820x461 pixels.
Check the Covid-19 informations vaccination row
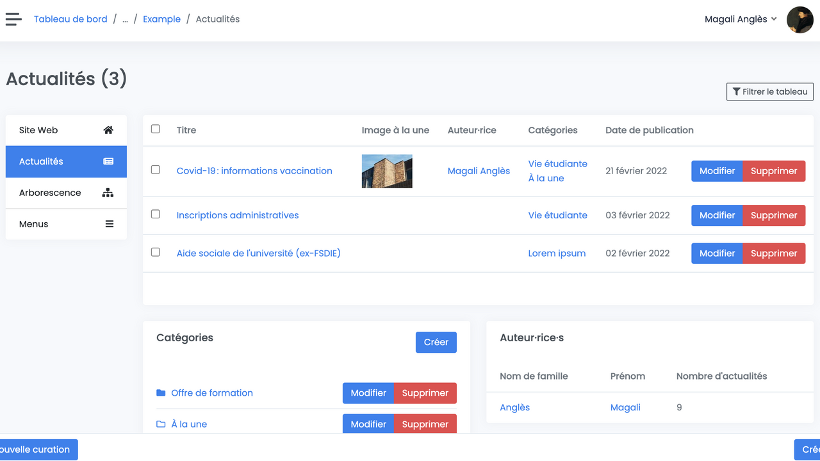coord(156,170)
